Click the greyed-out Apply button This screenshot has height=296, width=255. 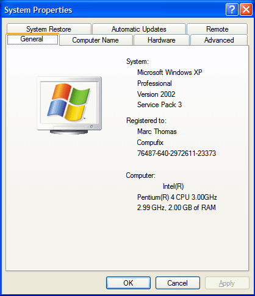click(x=227, y=283)
